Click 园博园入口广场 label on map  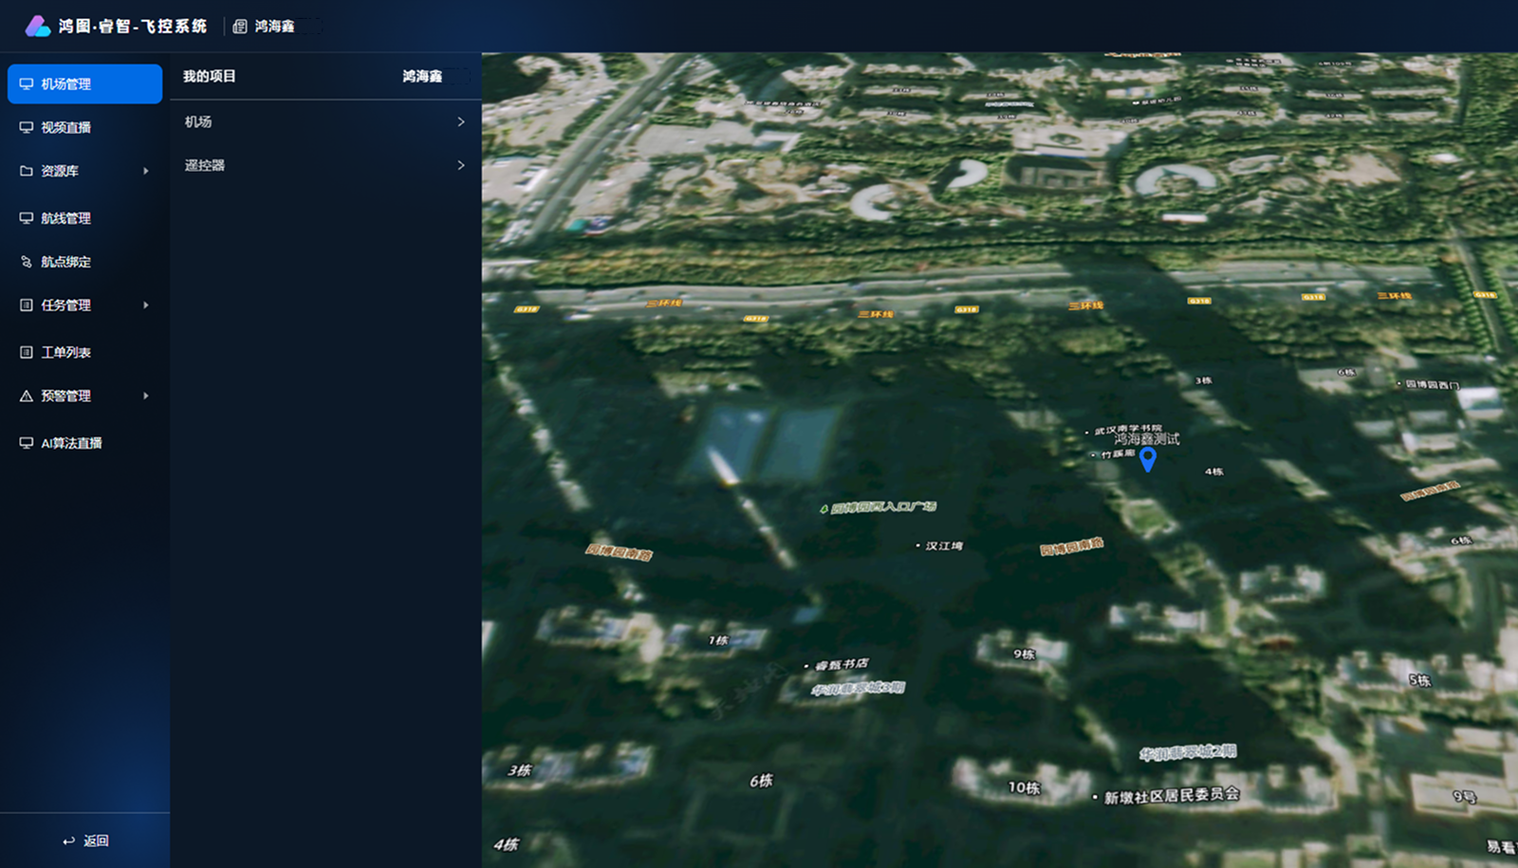pos(883,508)
